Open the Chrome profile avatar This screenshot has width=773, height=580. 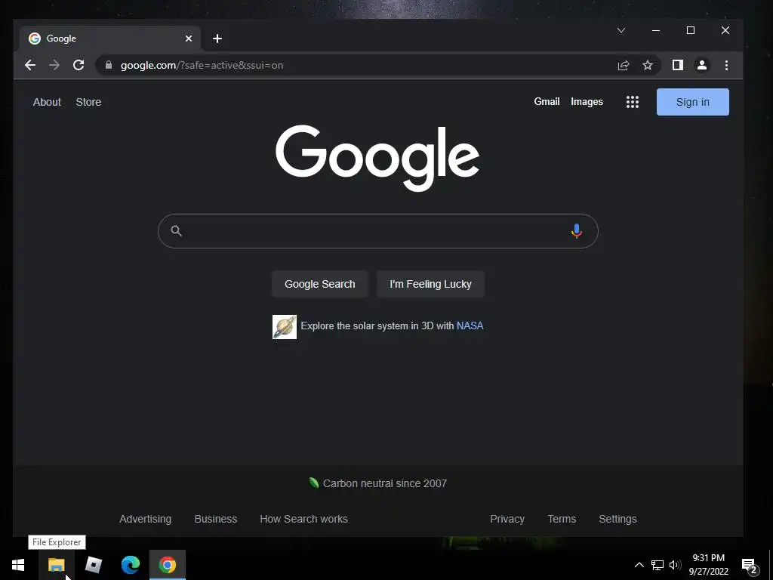pyautogui.click(x=702, y=65)
